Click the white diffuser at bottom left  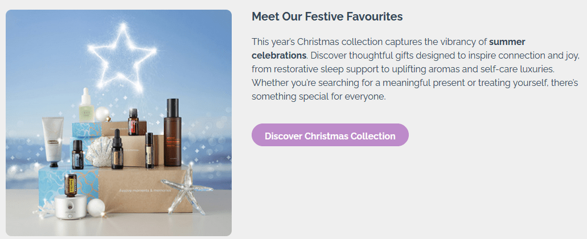click(x=72, y=207)
